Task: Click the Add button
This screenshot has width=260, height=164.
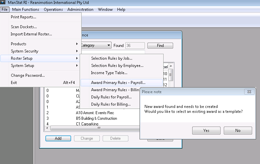Action: pyautogui.click(x=58, y=138)
